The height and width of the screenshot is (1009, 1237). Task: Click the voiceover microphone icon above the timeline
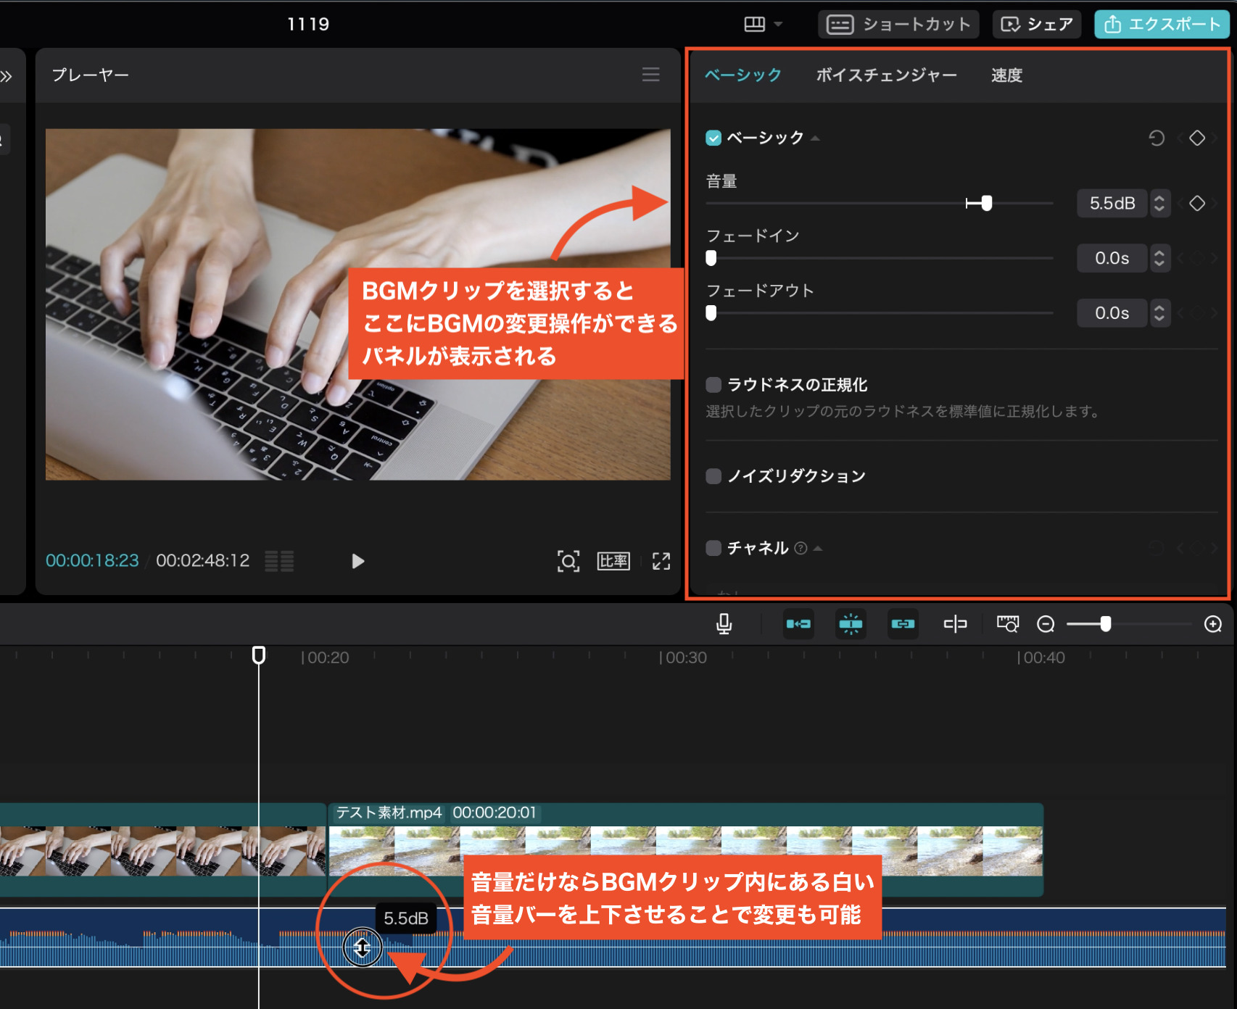click(x=725, y=624)
